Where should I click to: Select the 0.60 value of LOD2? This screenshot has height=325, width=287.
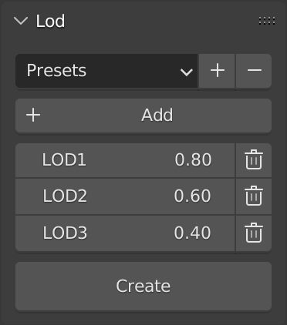tap(192, 196)
